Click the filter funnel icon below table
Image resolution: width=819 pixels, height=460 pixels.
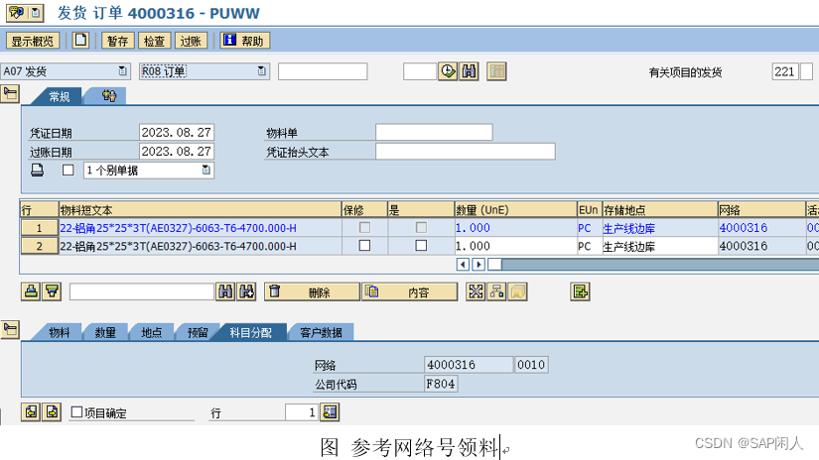point(52,291)
